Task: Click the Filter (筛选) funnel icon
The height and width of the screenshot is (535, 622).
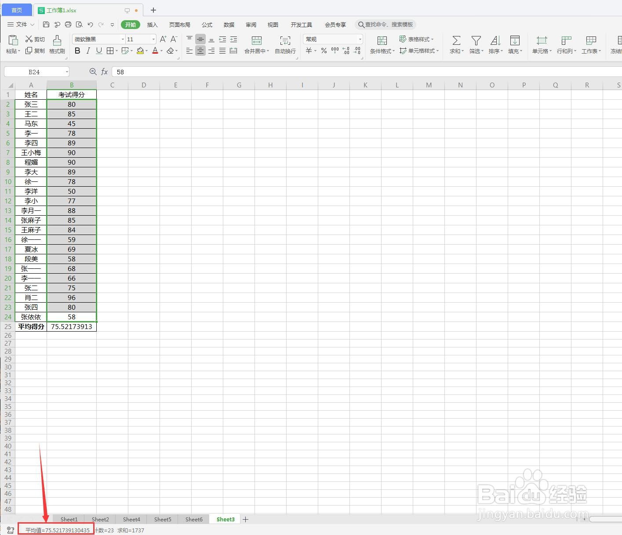Action: [x=476, y=40]
